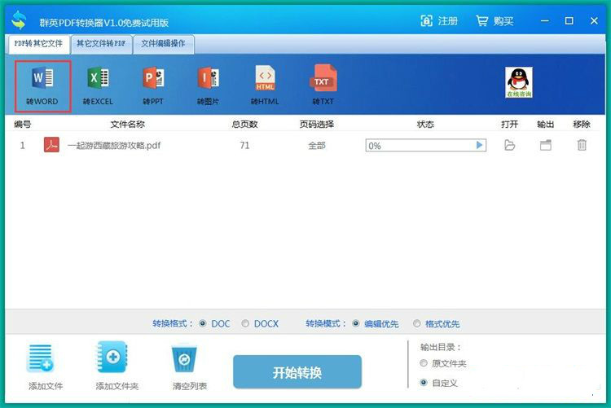This screenshot has width=611, height=408.
Task: Set output directory to 原文件夹
Action: (424, 363)
